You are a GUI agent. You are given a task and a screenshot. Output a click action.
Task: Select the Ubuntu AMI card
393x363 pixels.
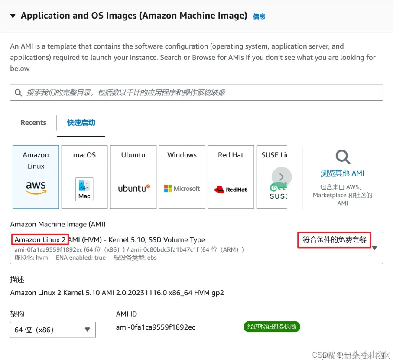point(133,177)
